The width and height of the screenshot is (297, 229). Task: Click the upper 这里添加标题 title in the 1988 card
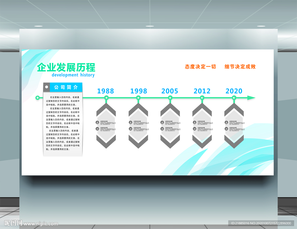(104, 121)
